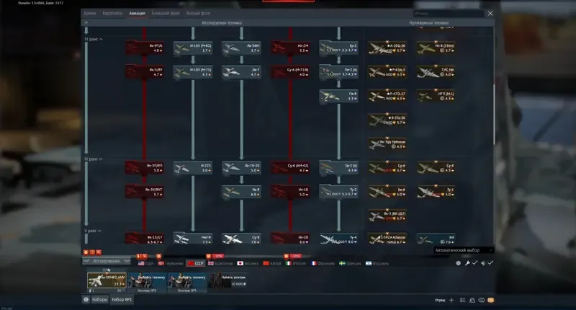This screenshot has width=576, height=310.
Task: Select the premium Су-8 card
Action: pyautogui.click(x=436, y=168)
